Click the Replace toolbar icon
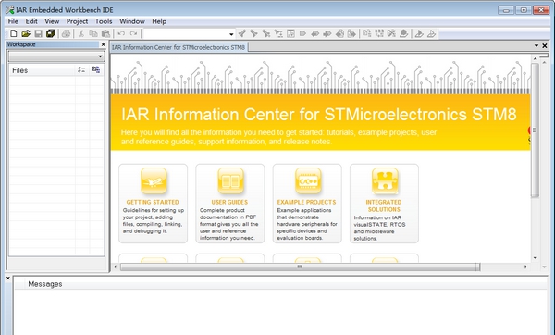 click(278, 33)
